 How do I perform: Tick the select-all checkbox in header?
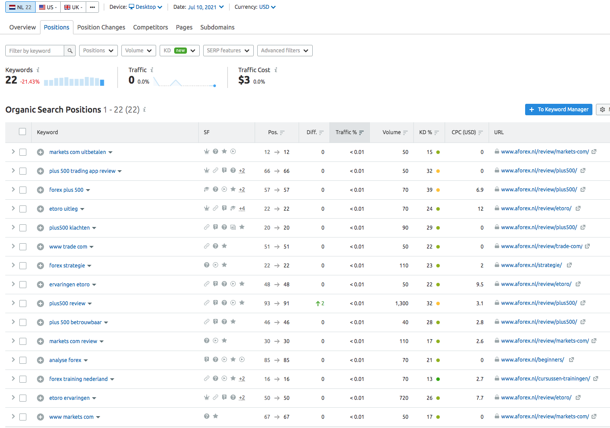click(x=22, y=132)
